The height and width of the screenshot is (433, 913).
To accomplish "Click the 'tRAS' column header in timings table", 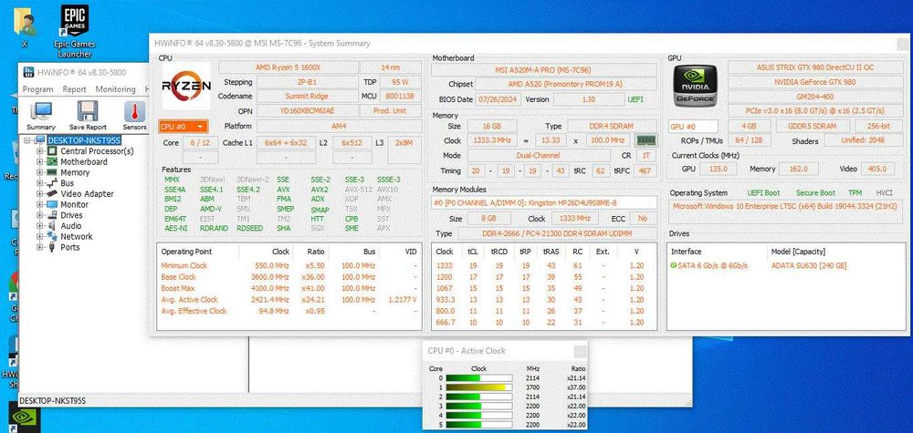I will click(x=551, y=252).
